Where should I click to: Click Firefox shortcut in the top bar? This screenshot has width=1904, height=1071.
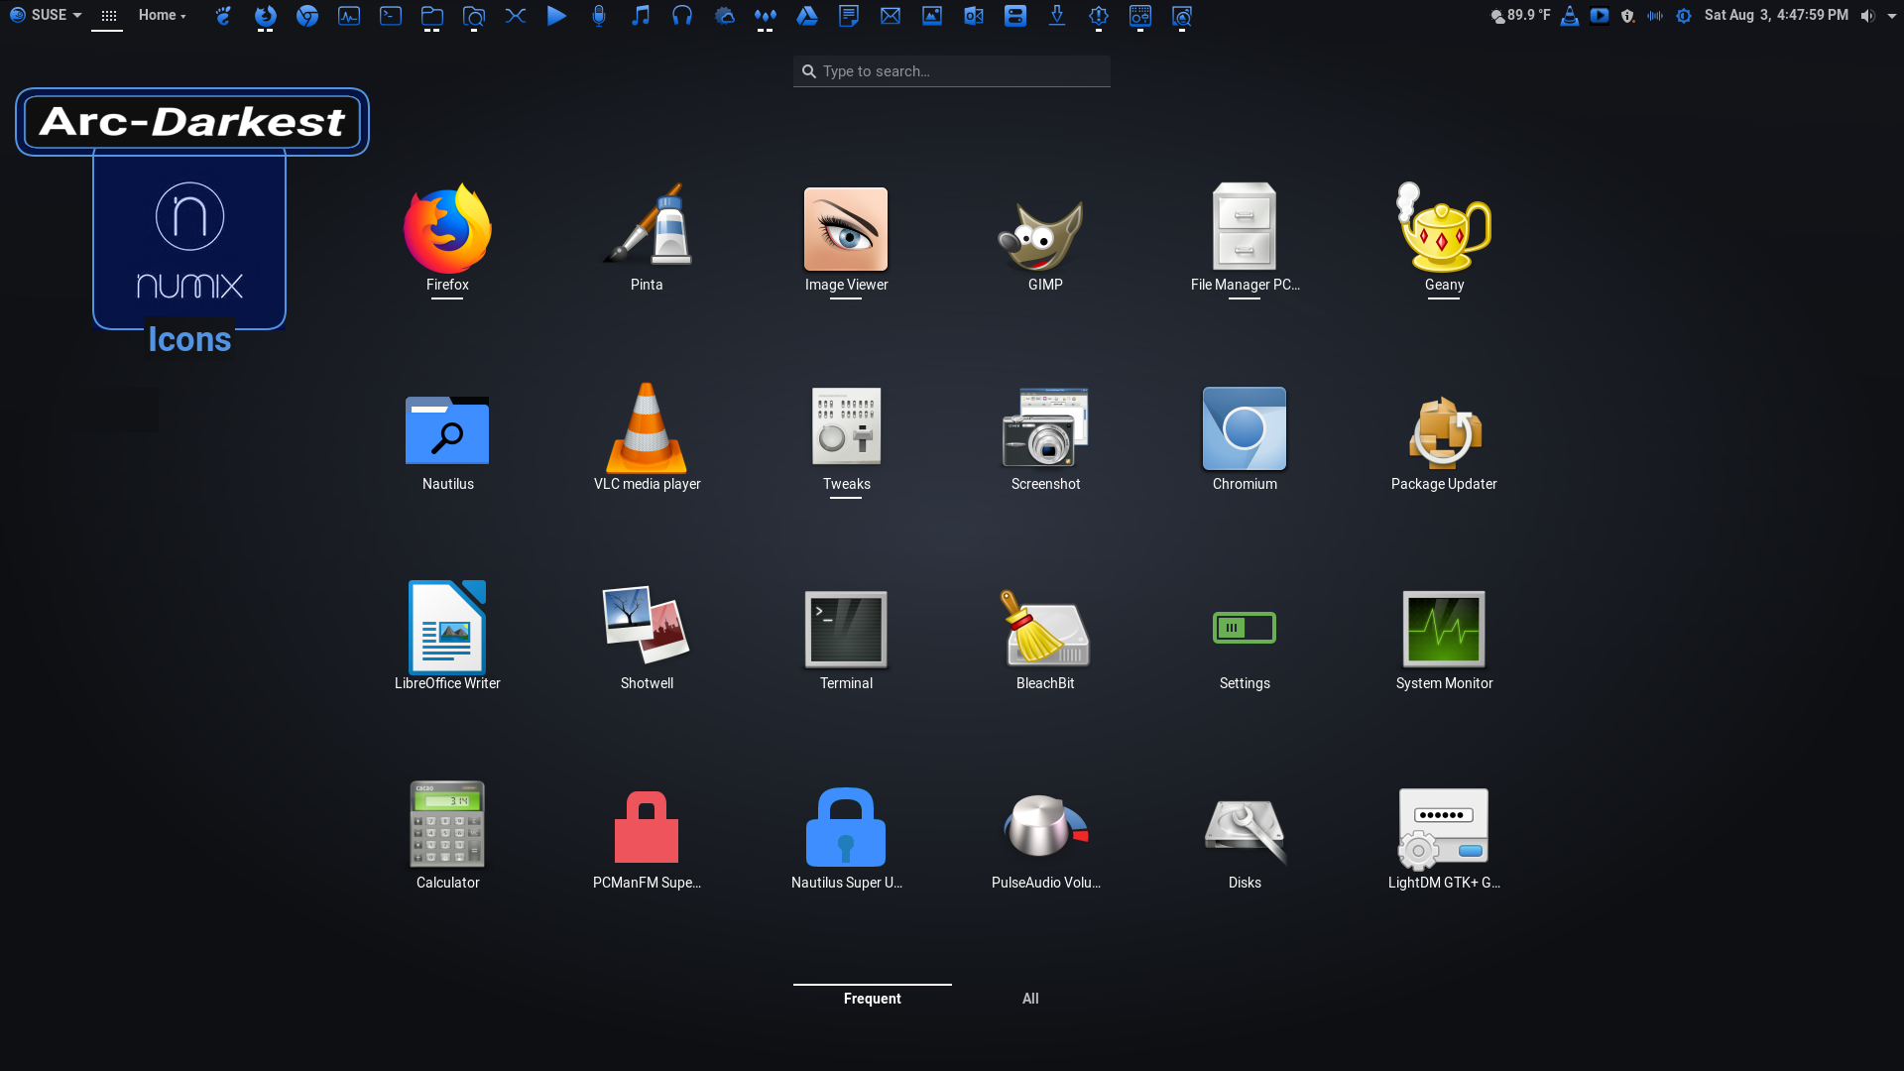(x=265, y=16)
